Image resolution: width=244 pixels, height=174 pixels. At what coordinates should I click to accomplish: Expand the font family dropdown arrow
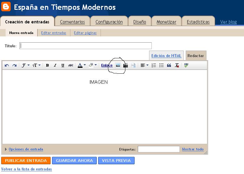28,65
